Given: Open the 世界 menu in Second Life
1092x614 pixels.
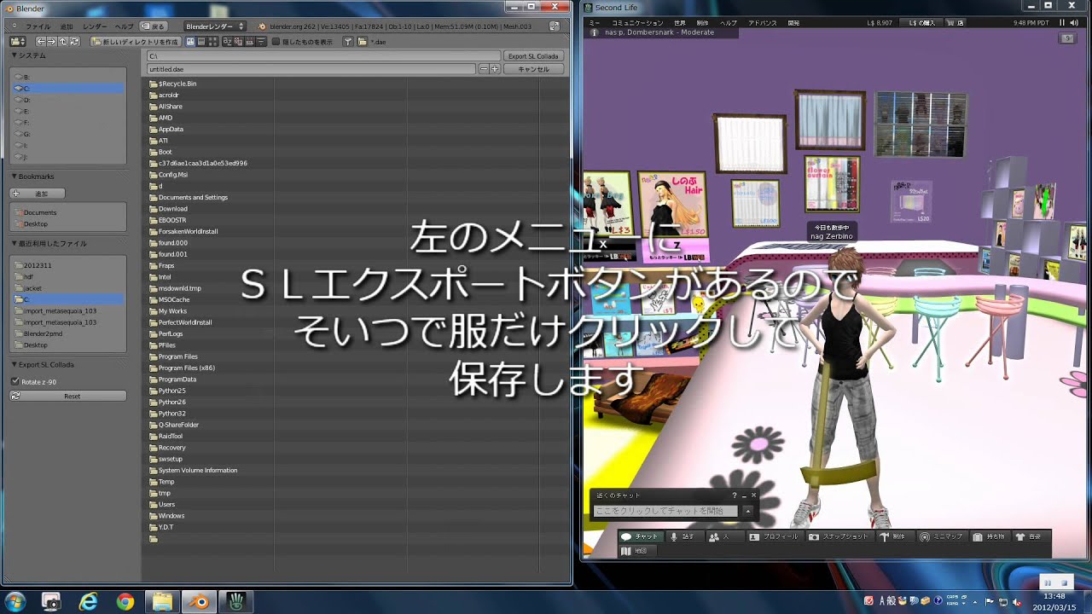Looking at the screenshot, I should click(x=680, y=23).
